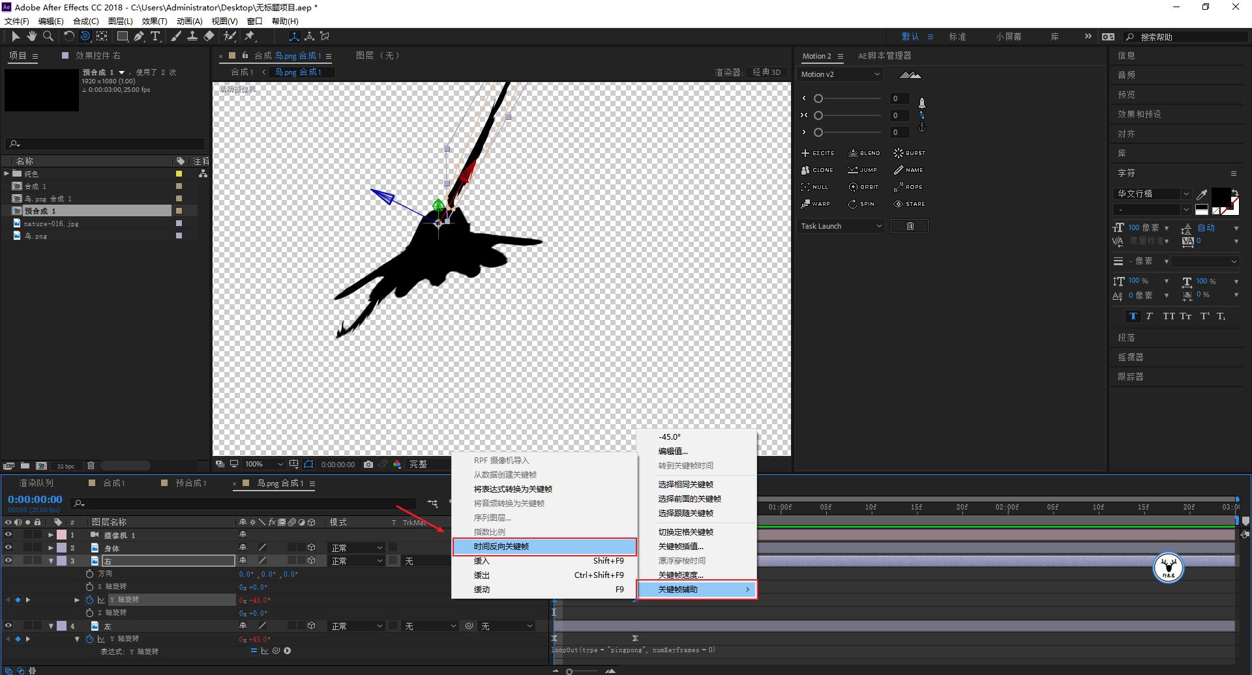The height and width of the screenshot is (675, 1252).
Task: Select the Hand tool in toolbar
Action: pos(31,36)
